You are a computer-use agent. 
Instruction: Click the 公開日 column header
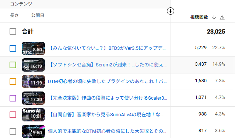pos(38,15)
